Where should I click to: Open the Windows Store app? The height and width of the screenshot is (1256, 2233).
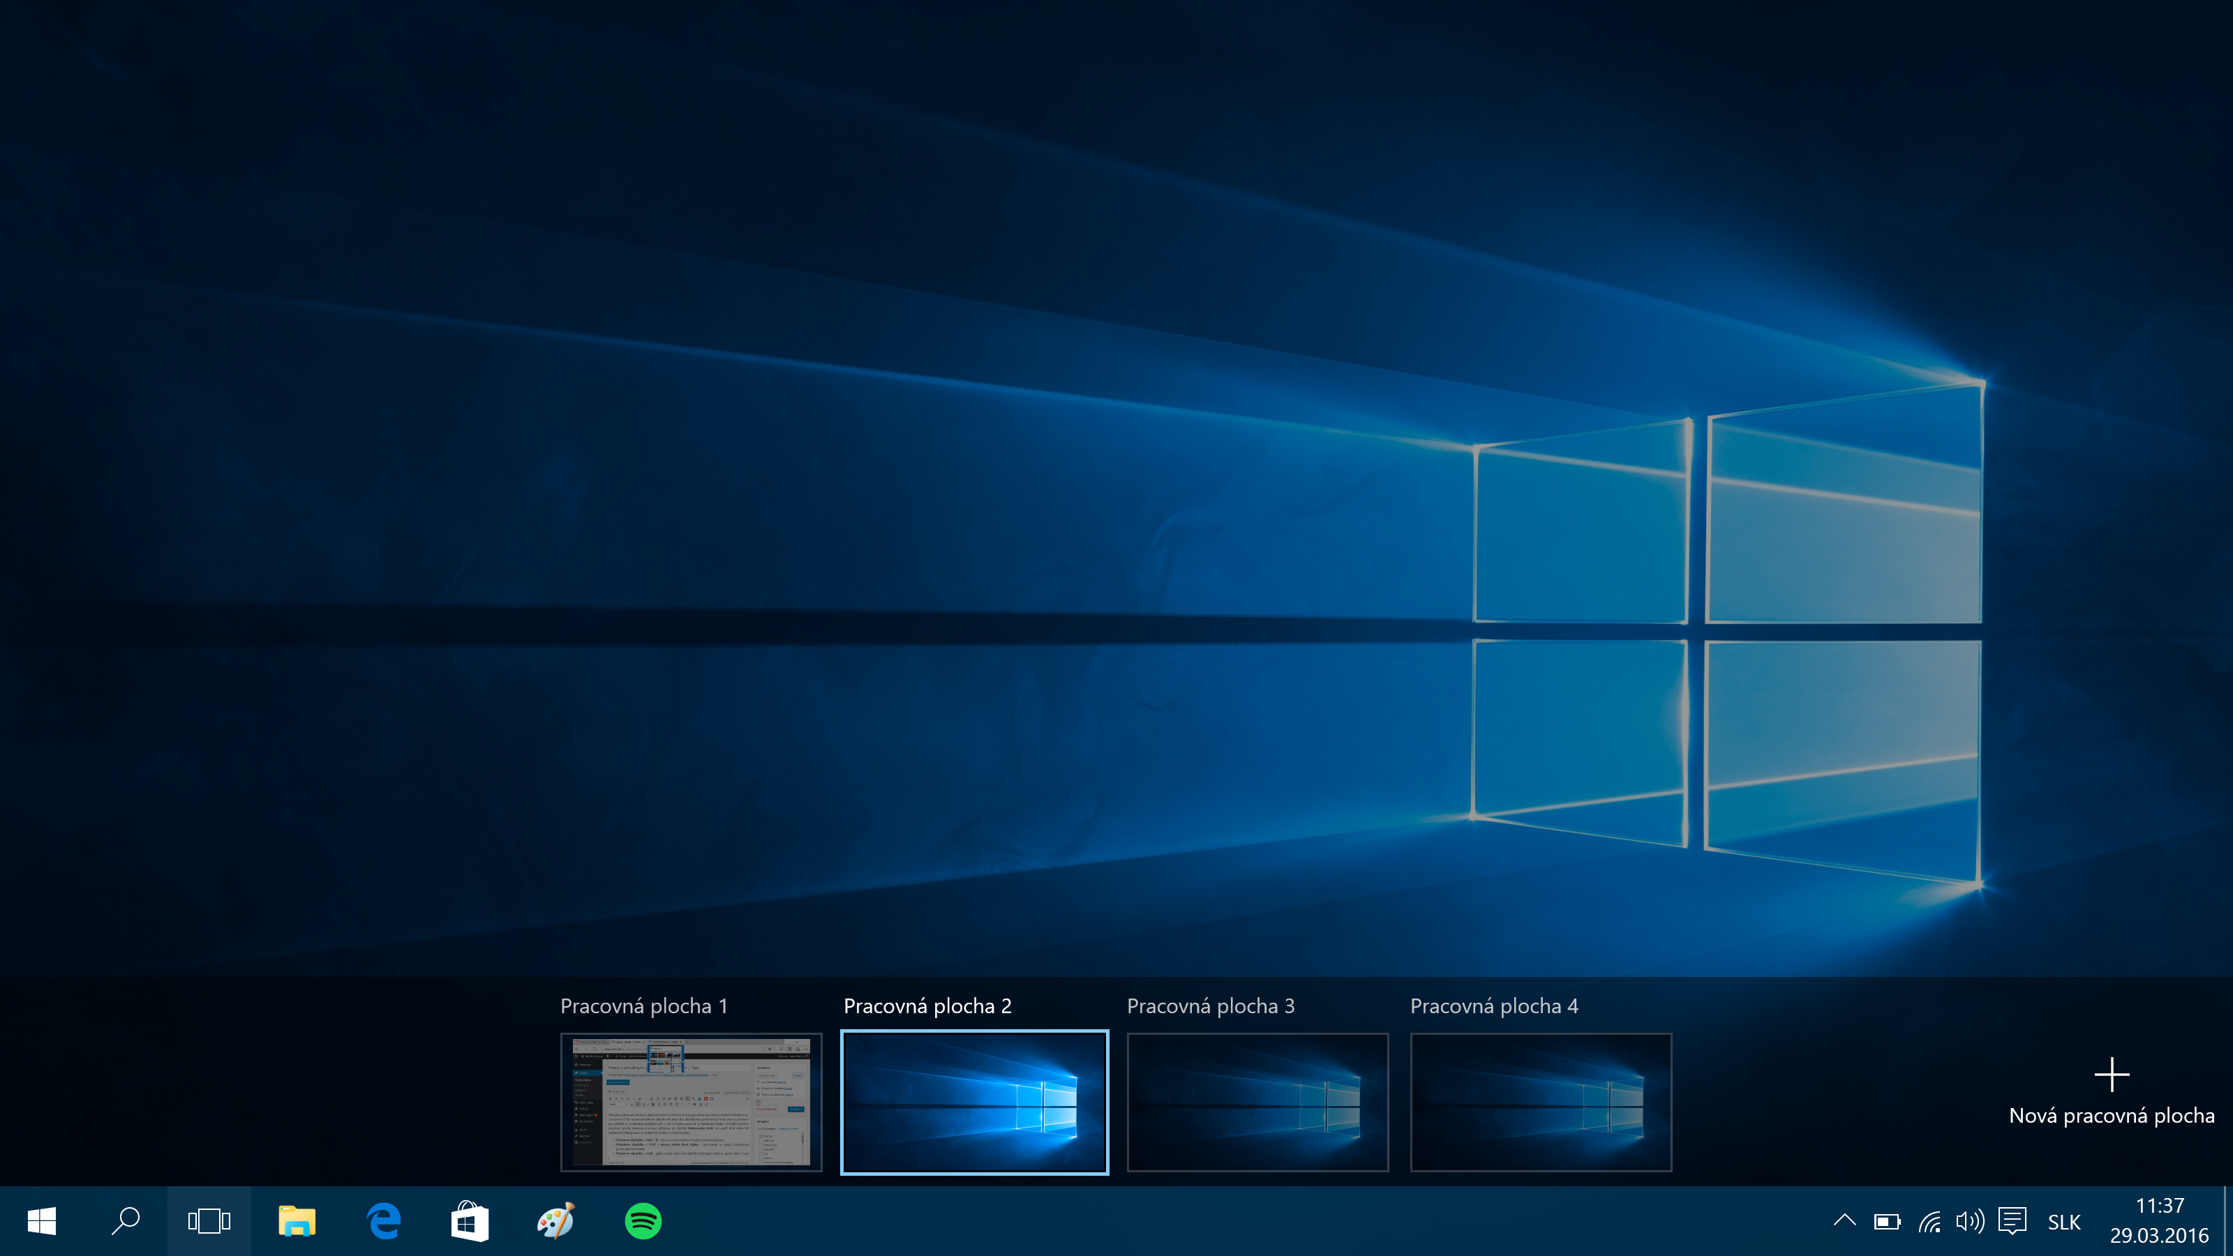tap(470, 1221)
